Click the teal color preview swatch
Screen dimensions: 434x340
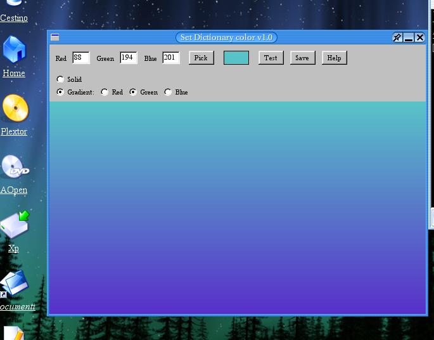[x=236, y=58]
